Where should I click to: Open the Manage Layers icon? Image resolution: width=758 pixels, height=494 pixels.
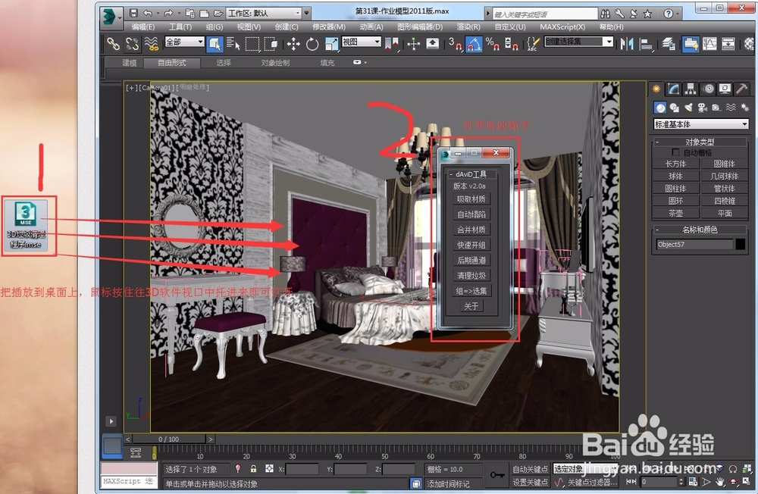pos(669,44)
